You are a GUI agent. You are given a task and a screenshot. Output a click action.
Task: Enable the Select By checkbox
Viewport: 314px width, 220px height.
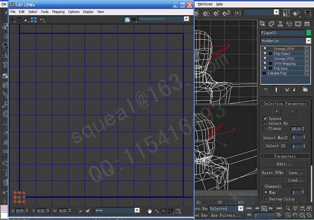[265, 123]
